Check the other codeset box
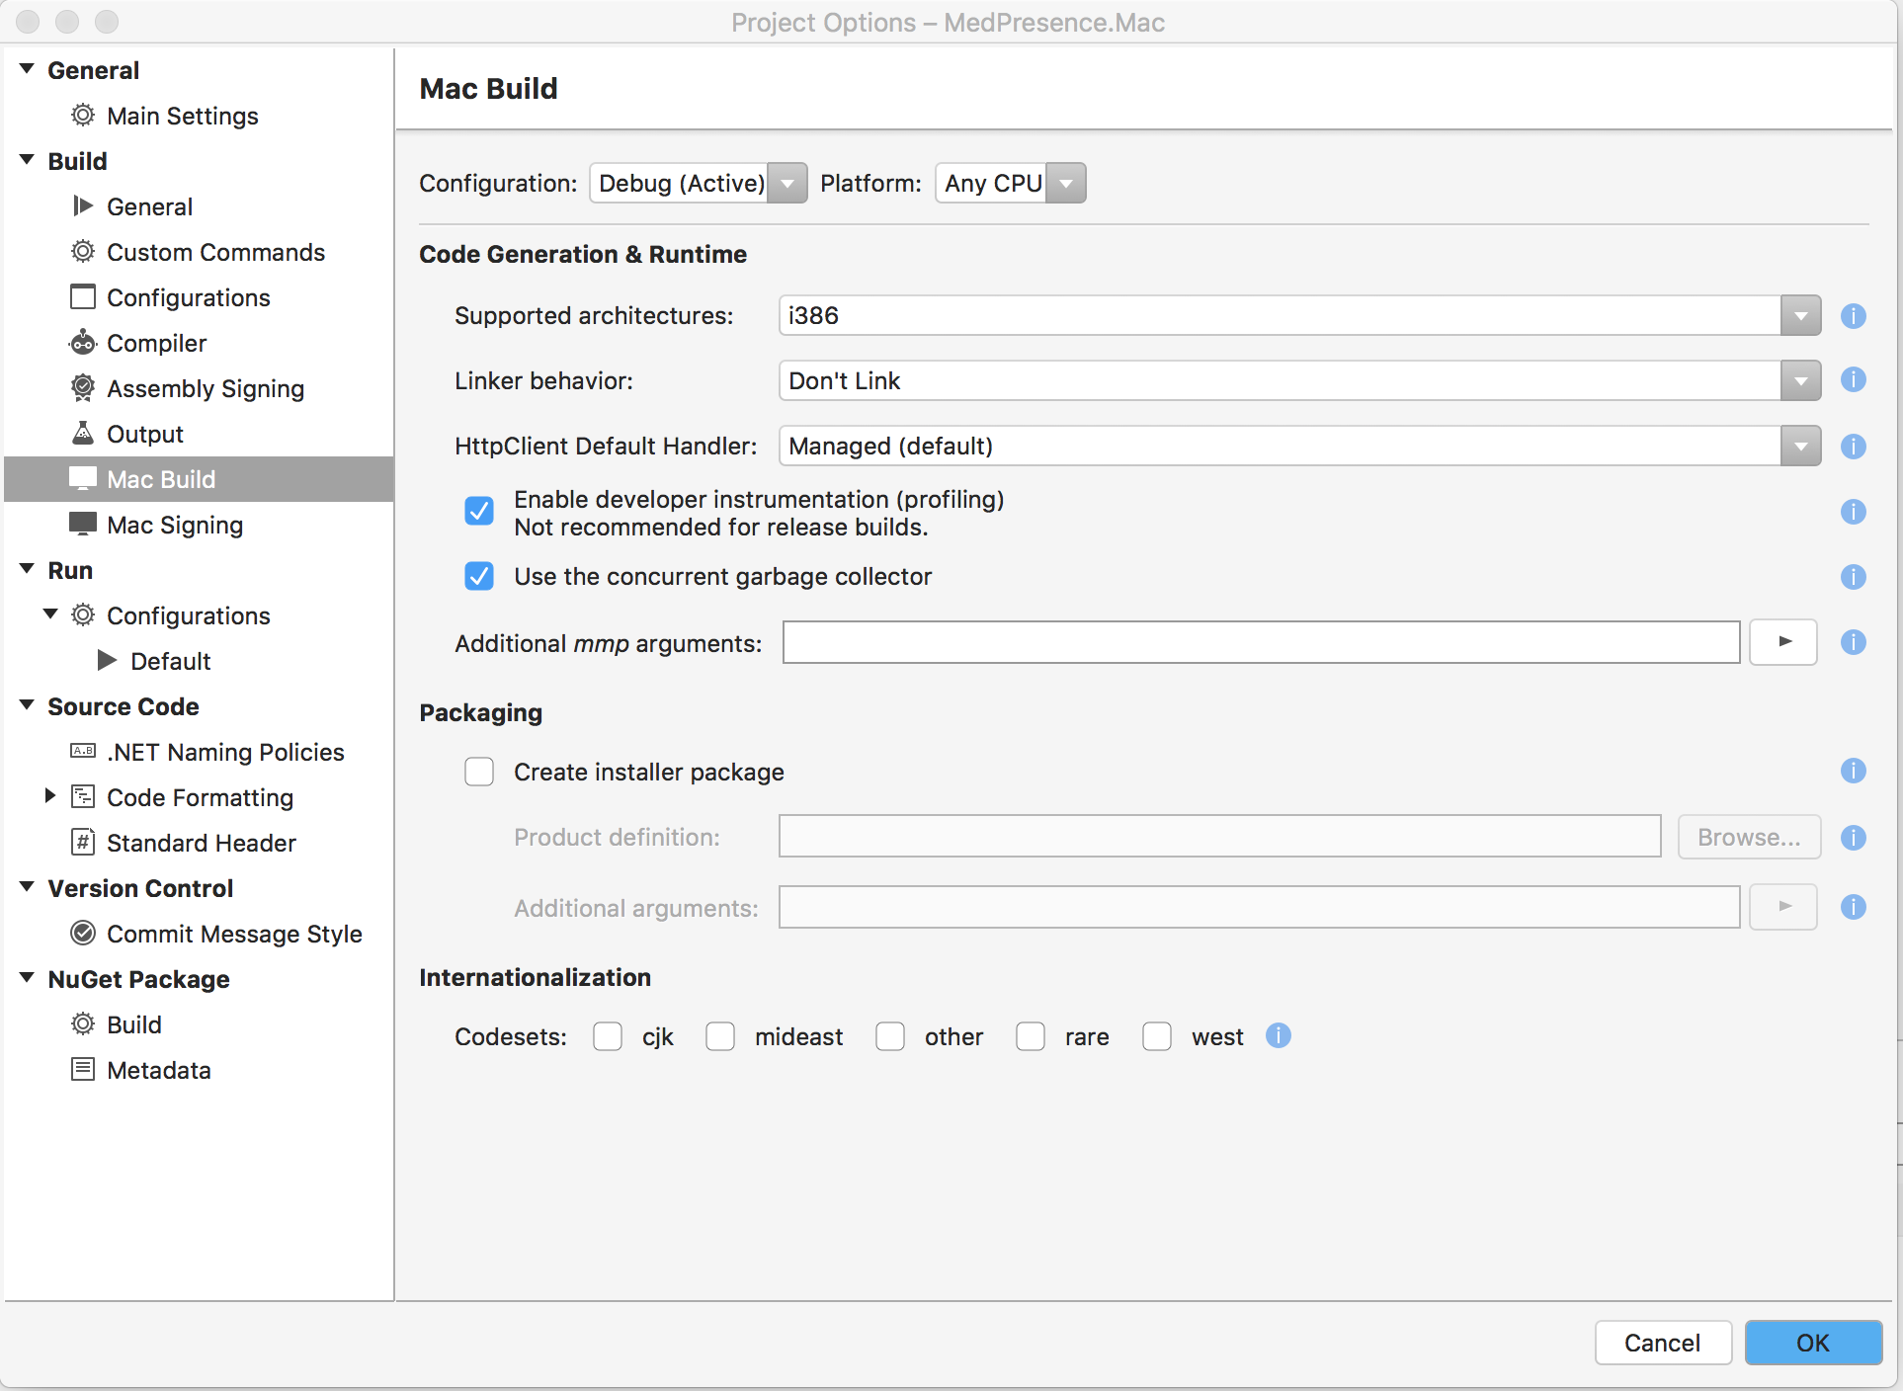Image resolution: width=1903 pixels, height=1391 pixels. tap(890, 1036)
